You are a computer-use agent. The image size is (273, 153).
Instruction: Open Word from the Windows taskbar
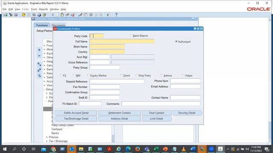coord(193,149)
